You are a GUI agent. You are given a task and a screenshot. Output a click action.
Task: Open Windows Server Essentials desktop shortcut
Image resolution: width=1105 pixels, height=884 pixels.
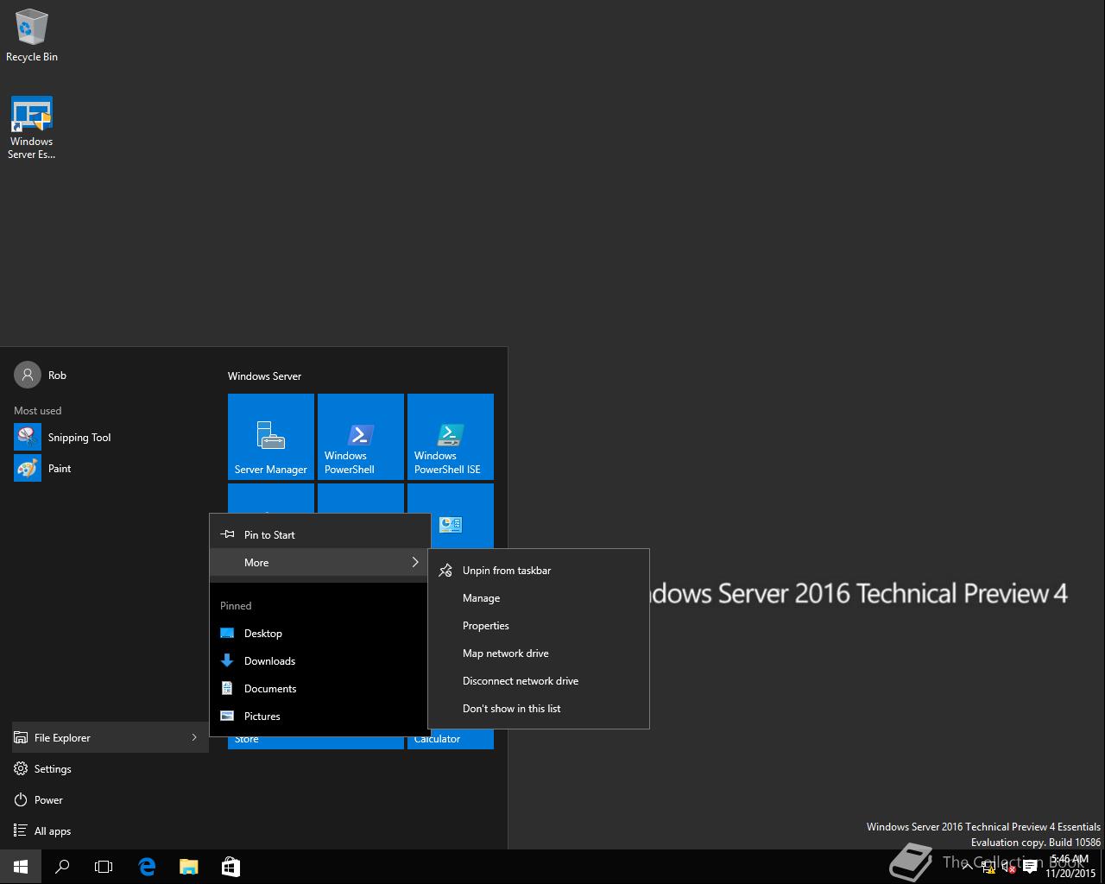point(32,128)
